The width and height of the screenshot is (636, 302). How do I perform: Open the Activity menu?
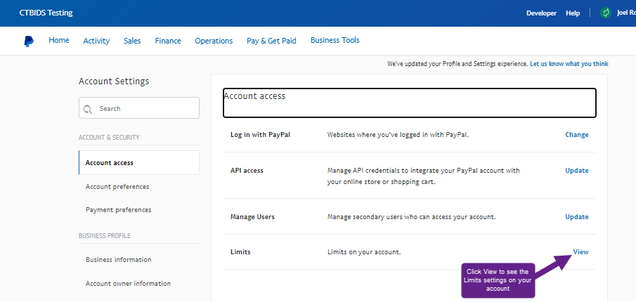[x=96, y=41]
